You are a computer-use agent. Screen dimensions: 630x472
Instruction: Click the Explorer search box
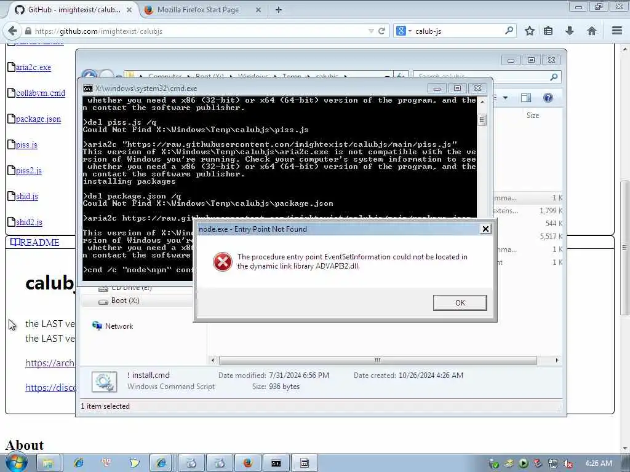[x=487, y=76]
